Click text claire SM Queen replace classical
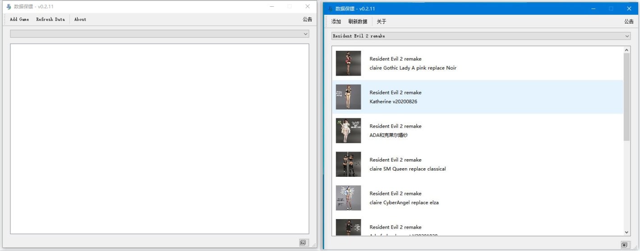This screenshot has width=640, height=251. pyautogui.click(x=408, y=169)
